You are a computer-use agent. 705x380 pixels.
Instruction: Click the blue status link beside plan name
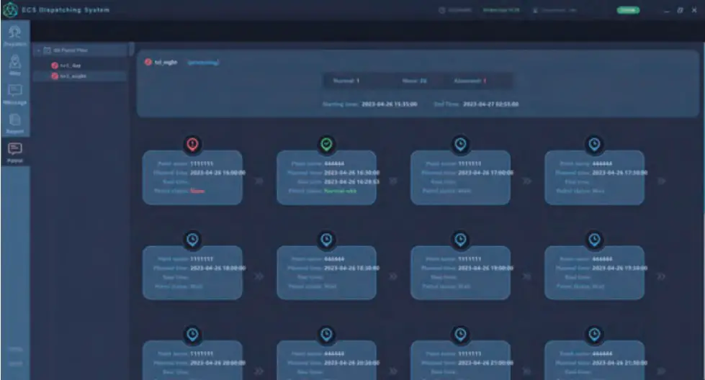point(203,63)
